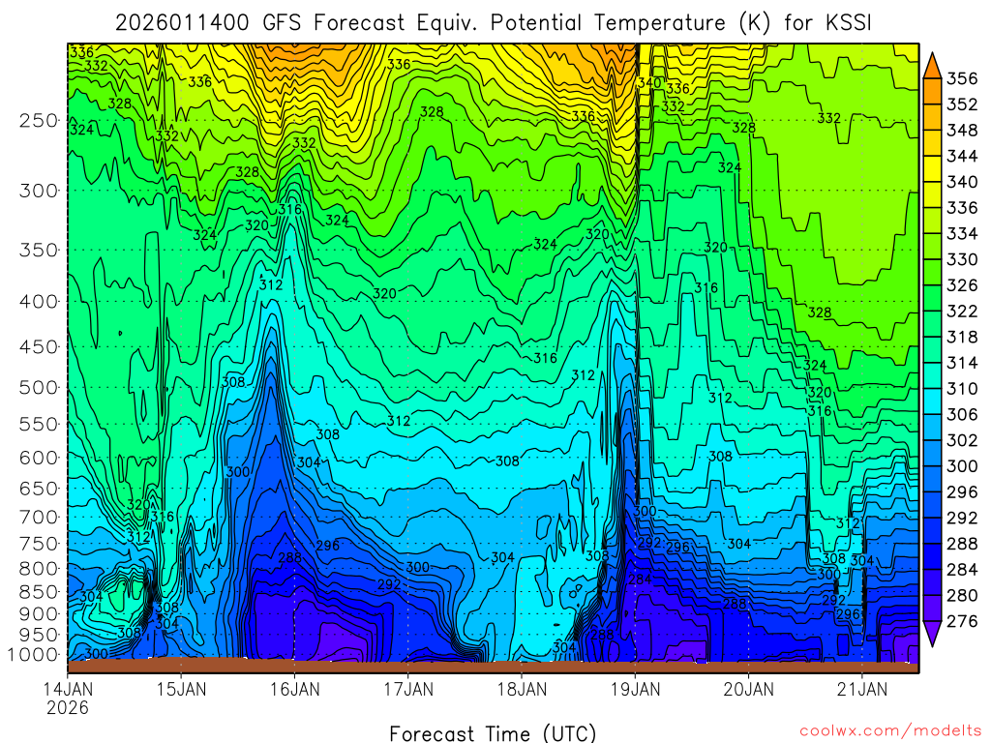Click the purple arrow below the color scale
The width and height of the screenshot is (991, 743).
(x=932, y=634)
